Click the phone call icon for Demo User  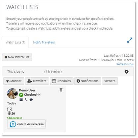click(x=26, y=100)
